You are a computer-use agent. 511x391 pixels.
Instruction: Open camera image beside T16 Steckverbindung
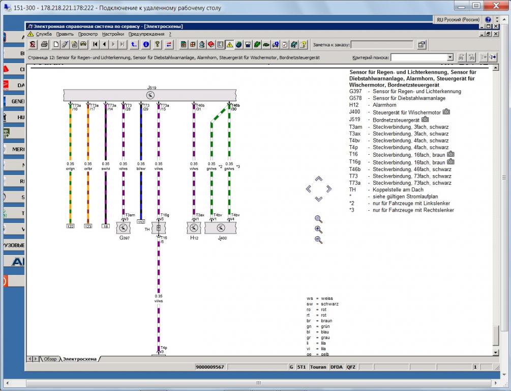click(x=450, y=154)
